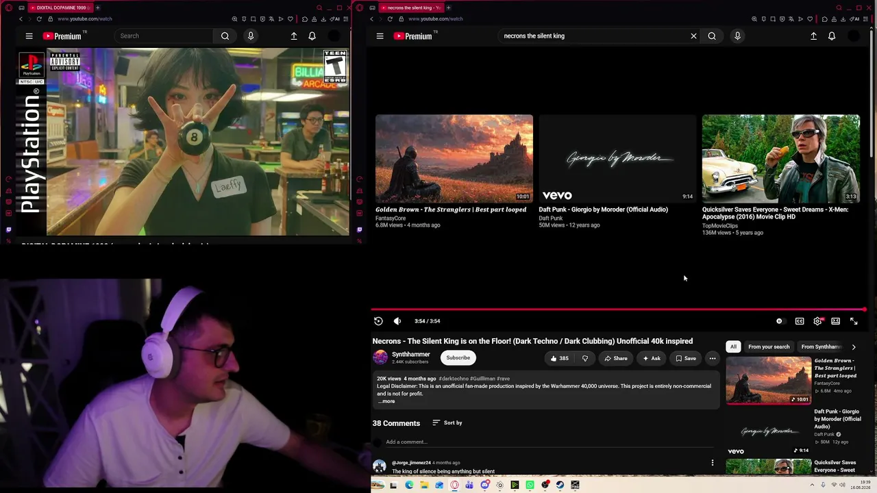The image size is (877, 493).
Task: Toggle subtitles CC in the player
Action: pos(800,321)
